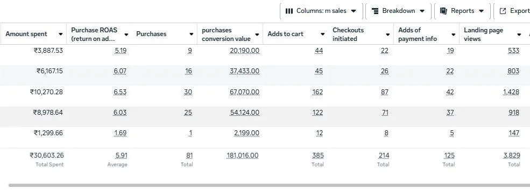Open Adds of payment info column arrow
The width and height of the screenshot is (530, 195).
coord(453,34)
